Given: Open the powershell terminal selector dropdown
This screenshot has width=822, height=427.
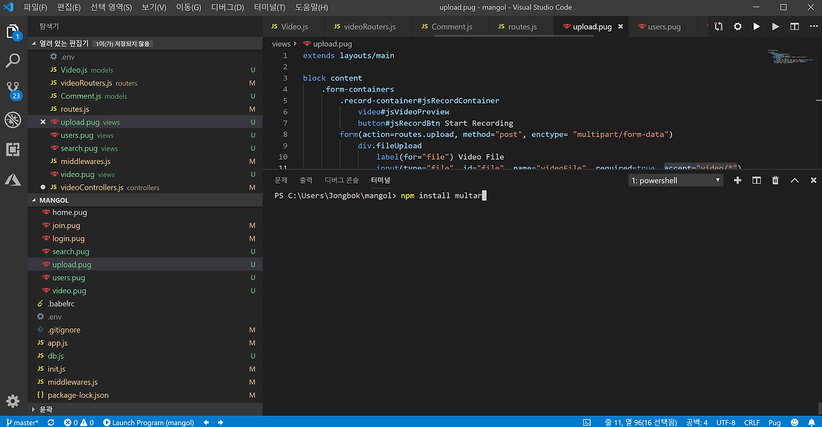Looking at the screenshot, I should (676, 180).
